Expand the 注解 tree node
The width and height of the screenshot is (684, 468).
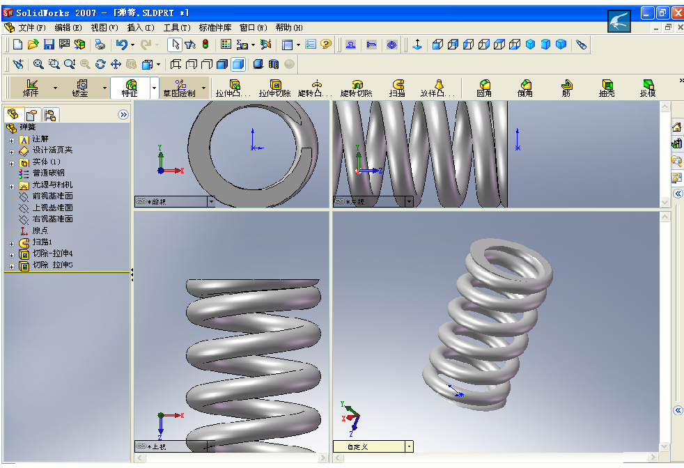point(12,141)
